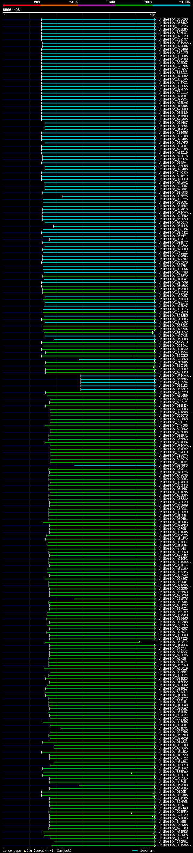Select label UniRef100_C0L8G8

pyautogui.click(x=173, y=359)
